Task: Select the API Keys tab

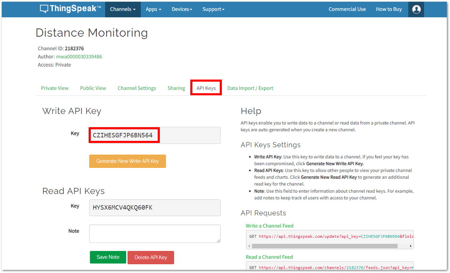Action: pos(206,88)
